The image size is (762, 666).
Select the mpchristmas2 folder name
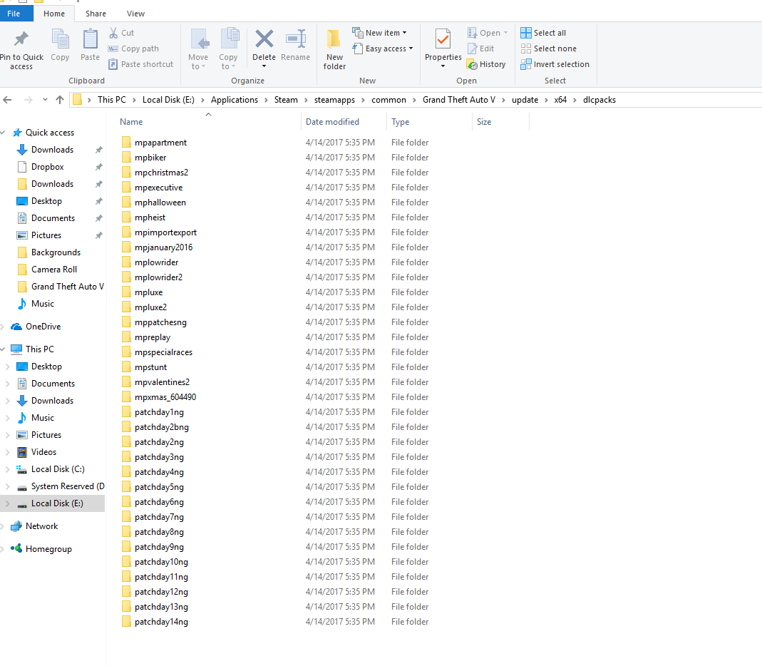click(x=161, y=173)
